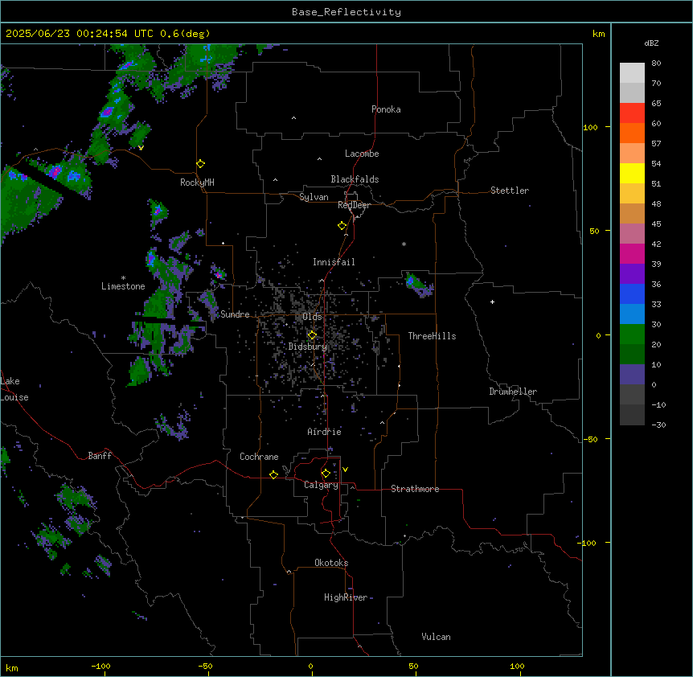Click the Innisfail city label
693x677 pixels.
(334, 262)
